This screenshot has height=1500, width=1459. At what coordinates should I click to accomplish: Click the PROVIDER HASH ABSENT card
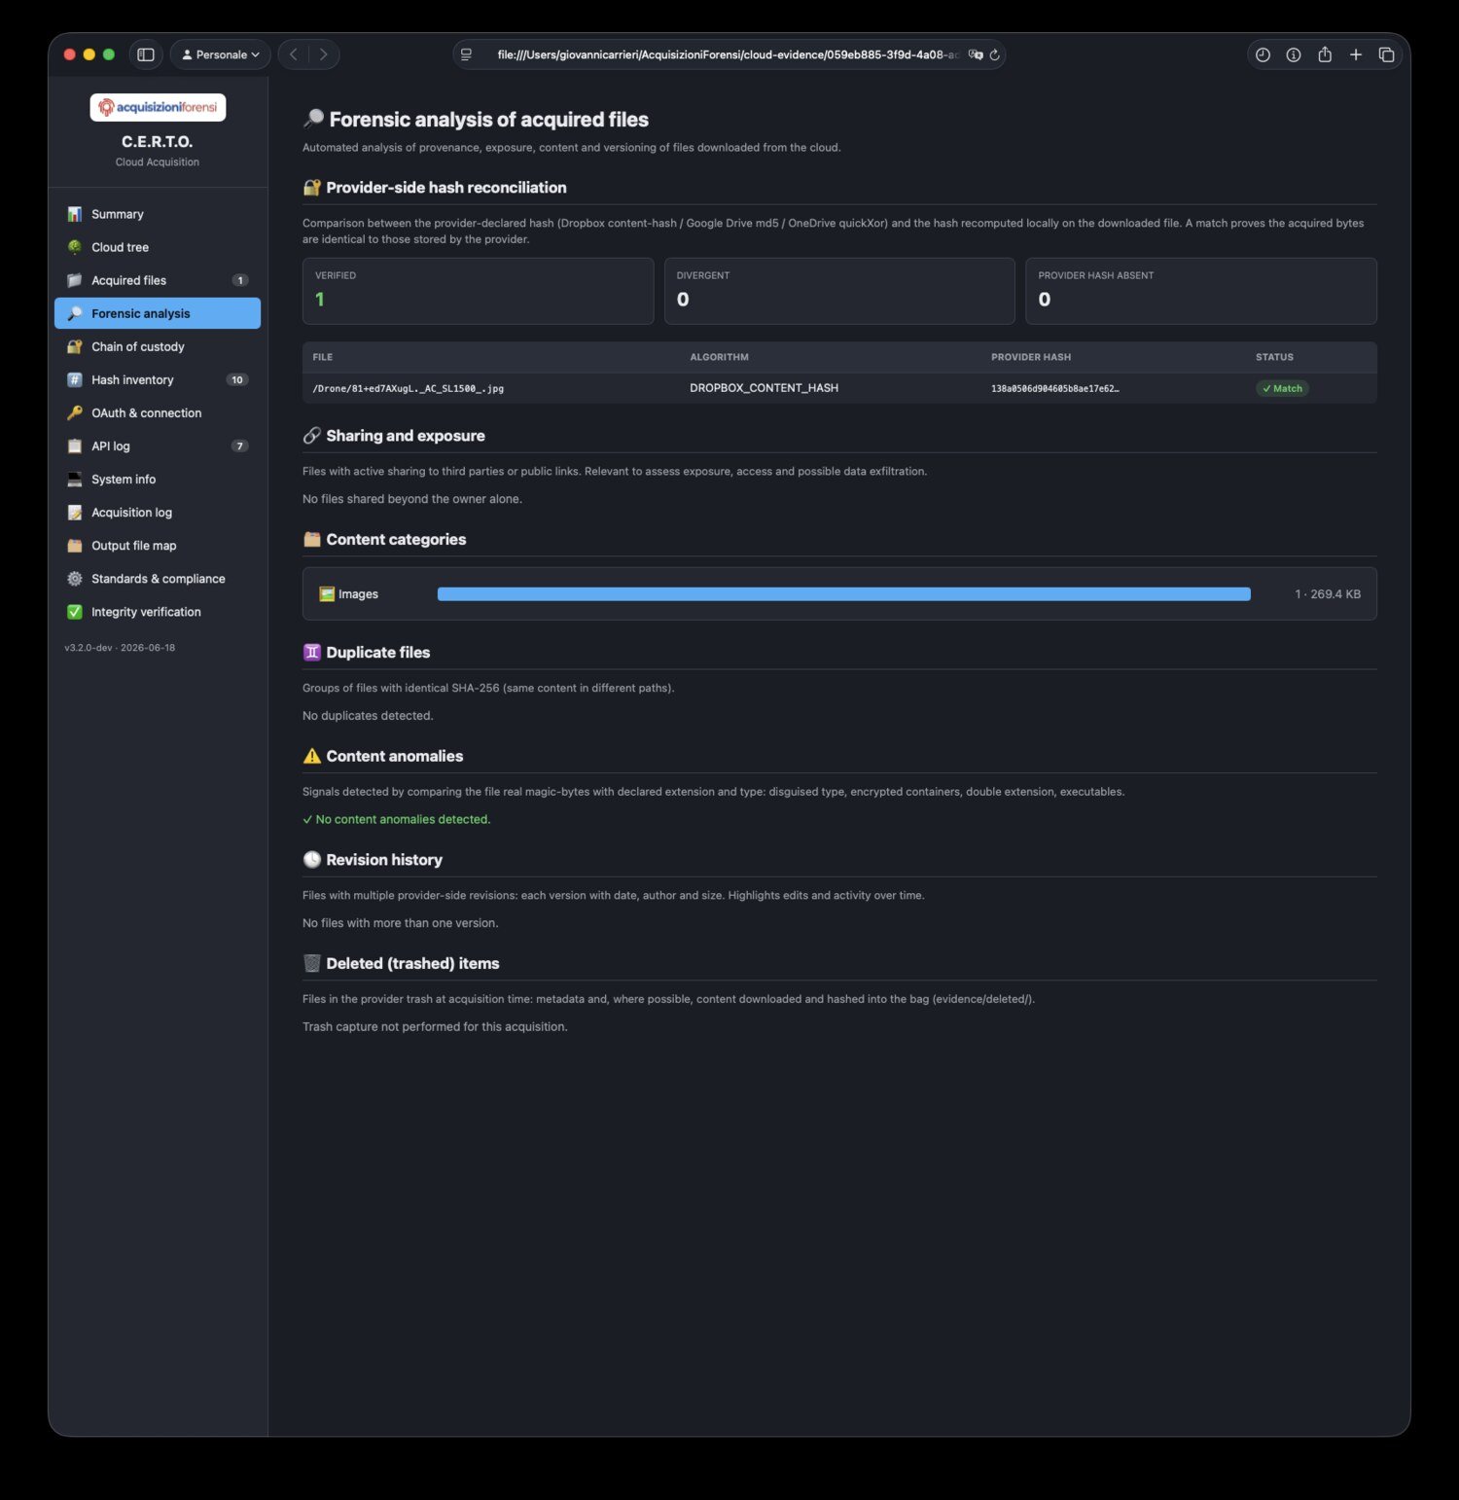pos(1201,291)
